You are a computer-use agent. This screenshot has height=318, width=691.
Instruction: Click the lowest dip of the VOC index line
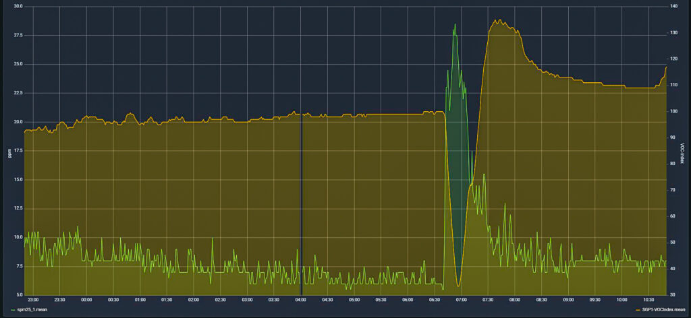click(x=458, y=286)
